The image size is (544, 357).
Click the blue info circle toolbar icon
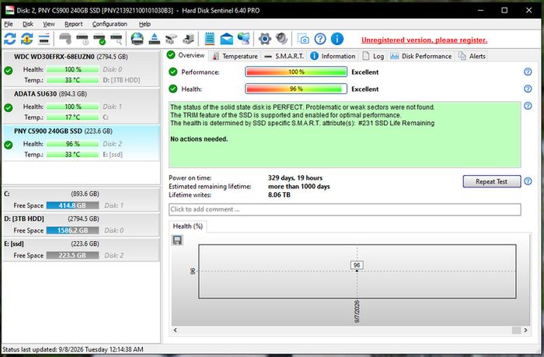click(337, 39)
